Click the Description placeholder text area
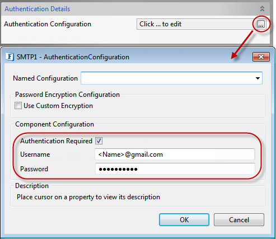The width and height of the screenshot is (276, 239). pyautogui.click(x=88, y=197)
